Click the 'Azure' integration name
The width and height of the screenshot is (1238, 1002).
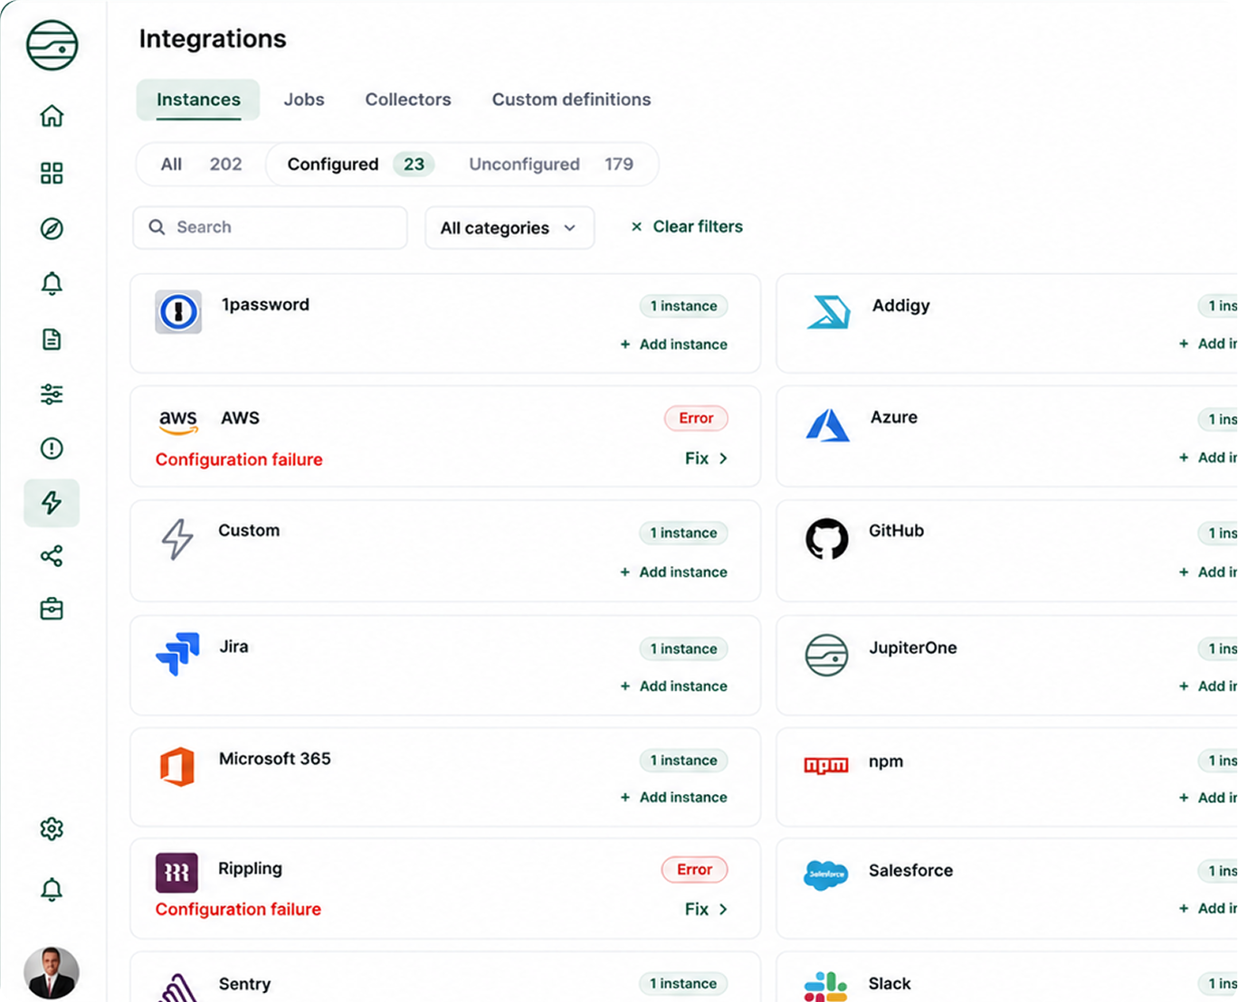point(894,417)
